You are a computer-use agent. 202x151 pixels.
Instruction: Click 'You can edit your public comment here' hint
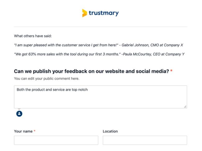(x=47, y=78)
